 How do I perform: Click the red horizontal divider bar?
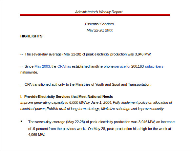pyautogui.click(x=95, y=15)
